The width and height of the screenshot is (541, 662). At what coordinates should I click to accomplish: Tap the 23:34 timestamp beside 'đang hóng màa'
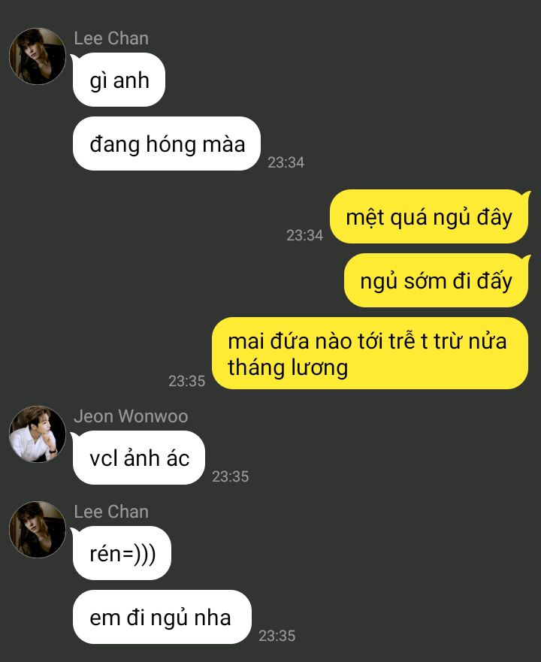[286, 162]
